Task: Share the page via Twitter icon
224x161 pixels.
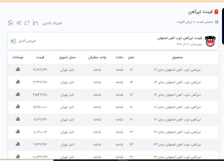Action: [27, 23]
